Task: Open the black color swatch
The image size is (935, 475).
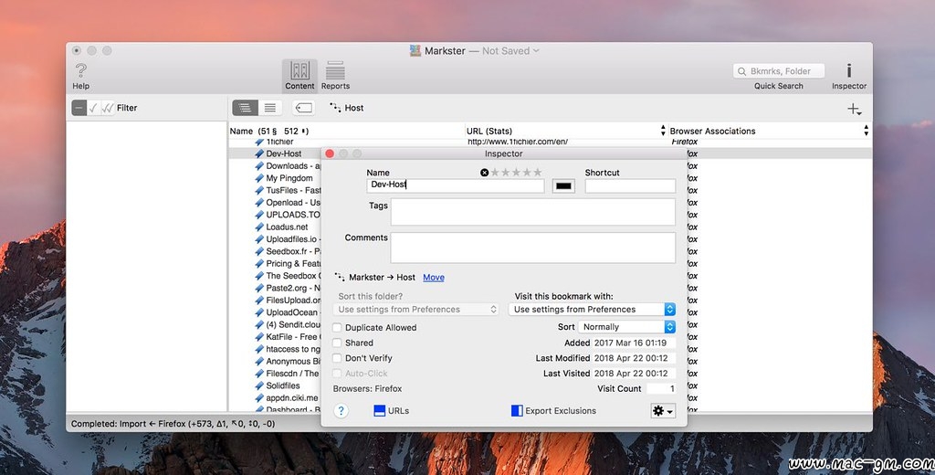Action: click(563, 185)
